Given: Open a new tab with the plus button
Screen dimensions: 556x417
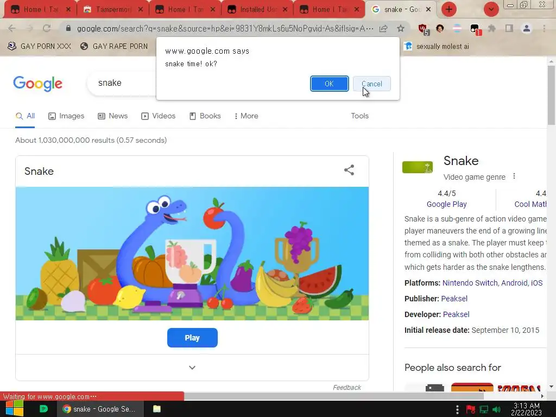Looking at the screenshot, I should [449, 9].
